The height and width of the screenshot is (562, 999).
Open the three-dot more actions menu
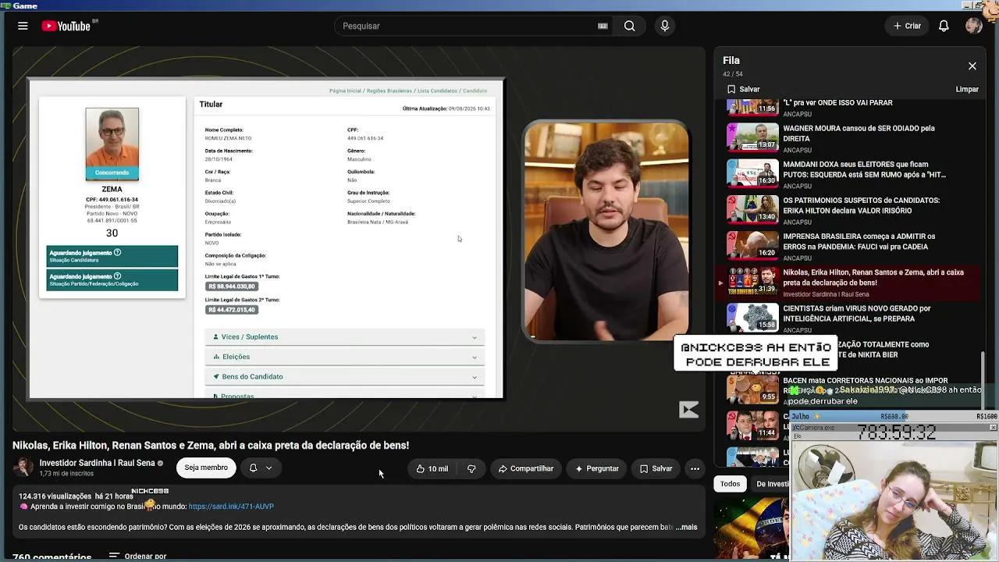coord(695,468)
